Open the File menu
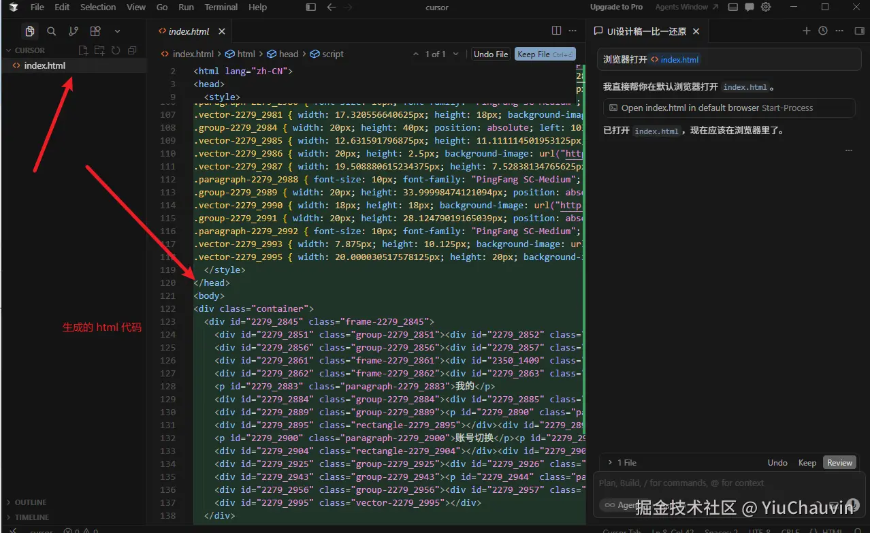The height and width of the screenshot is (533, 870). click(x=37, y=7)
